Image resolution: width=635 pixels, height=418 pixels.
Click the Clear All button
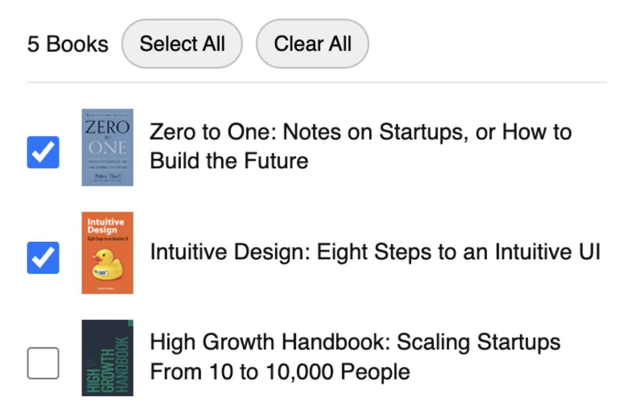tap(312, 44)
